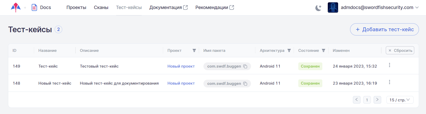
Task: Open the Состояние column filter
Action: (323, 51)
